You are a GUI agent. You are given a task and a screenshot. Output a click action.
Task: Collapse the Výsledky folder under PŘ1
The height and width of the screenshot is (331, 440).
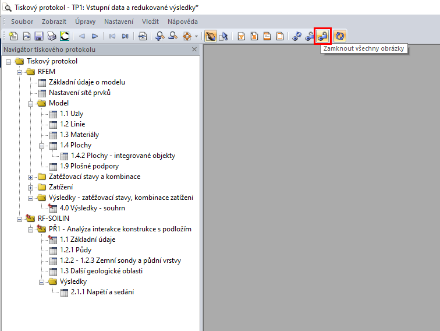point(41,282)
